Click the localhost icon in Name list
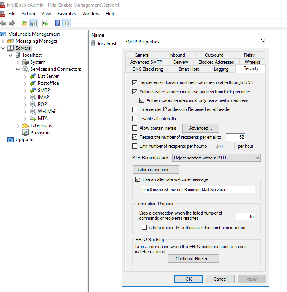The height and width of the screenshot is (292, 287). coord(93,43)
